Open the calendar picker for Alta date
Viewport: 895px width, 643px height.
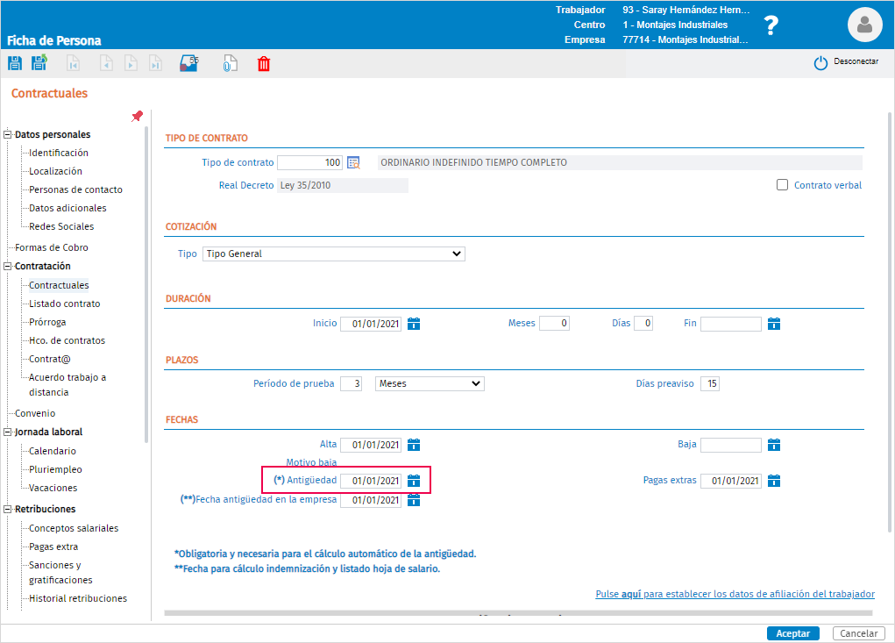414,445
